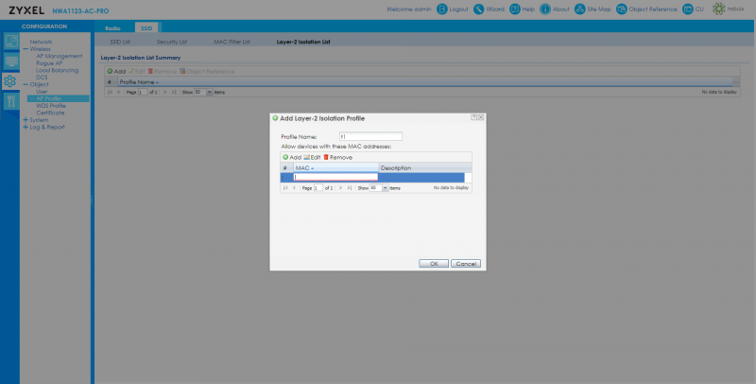The image size is (756, 384).
Task: Open User in the navigation tree
Action: [x=42, y=92]
